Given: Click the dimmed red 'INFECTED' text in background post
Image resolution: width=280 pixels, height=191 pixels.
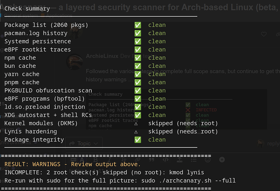Looking at the screenshot, I should click(206, 110).
